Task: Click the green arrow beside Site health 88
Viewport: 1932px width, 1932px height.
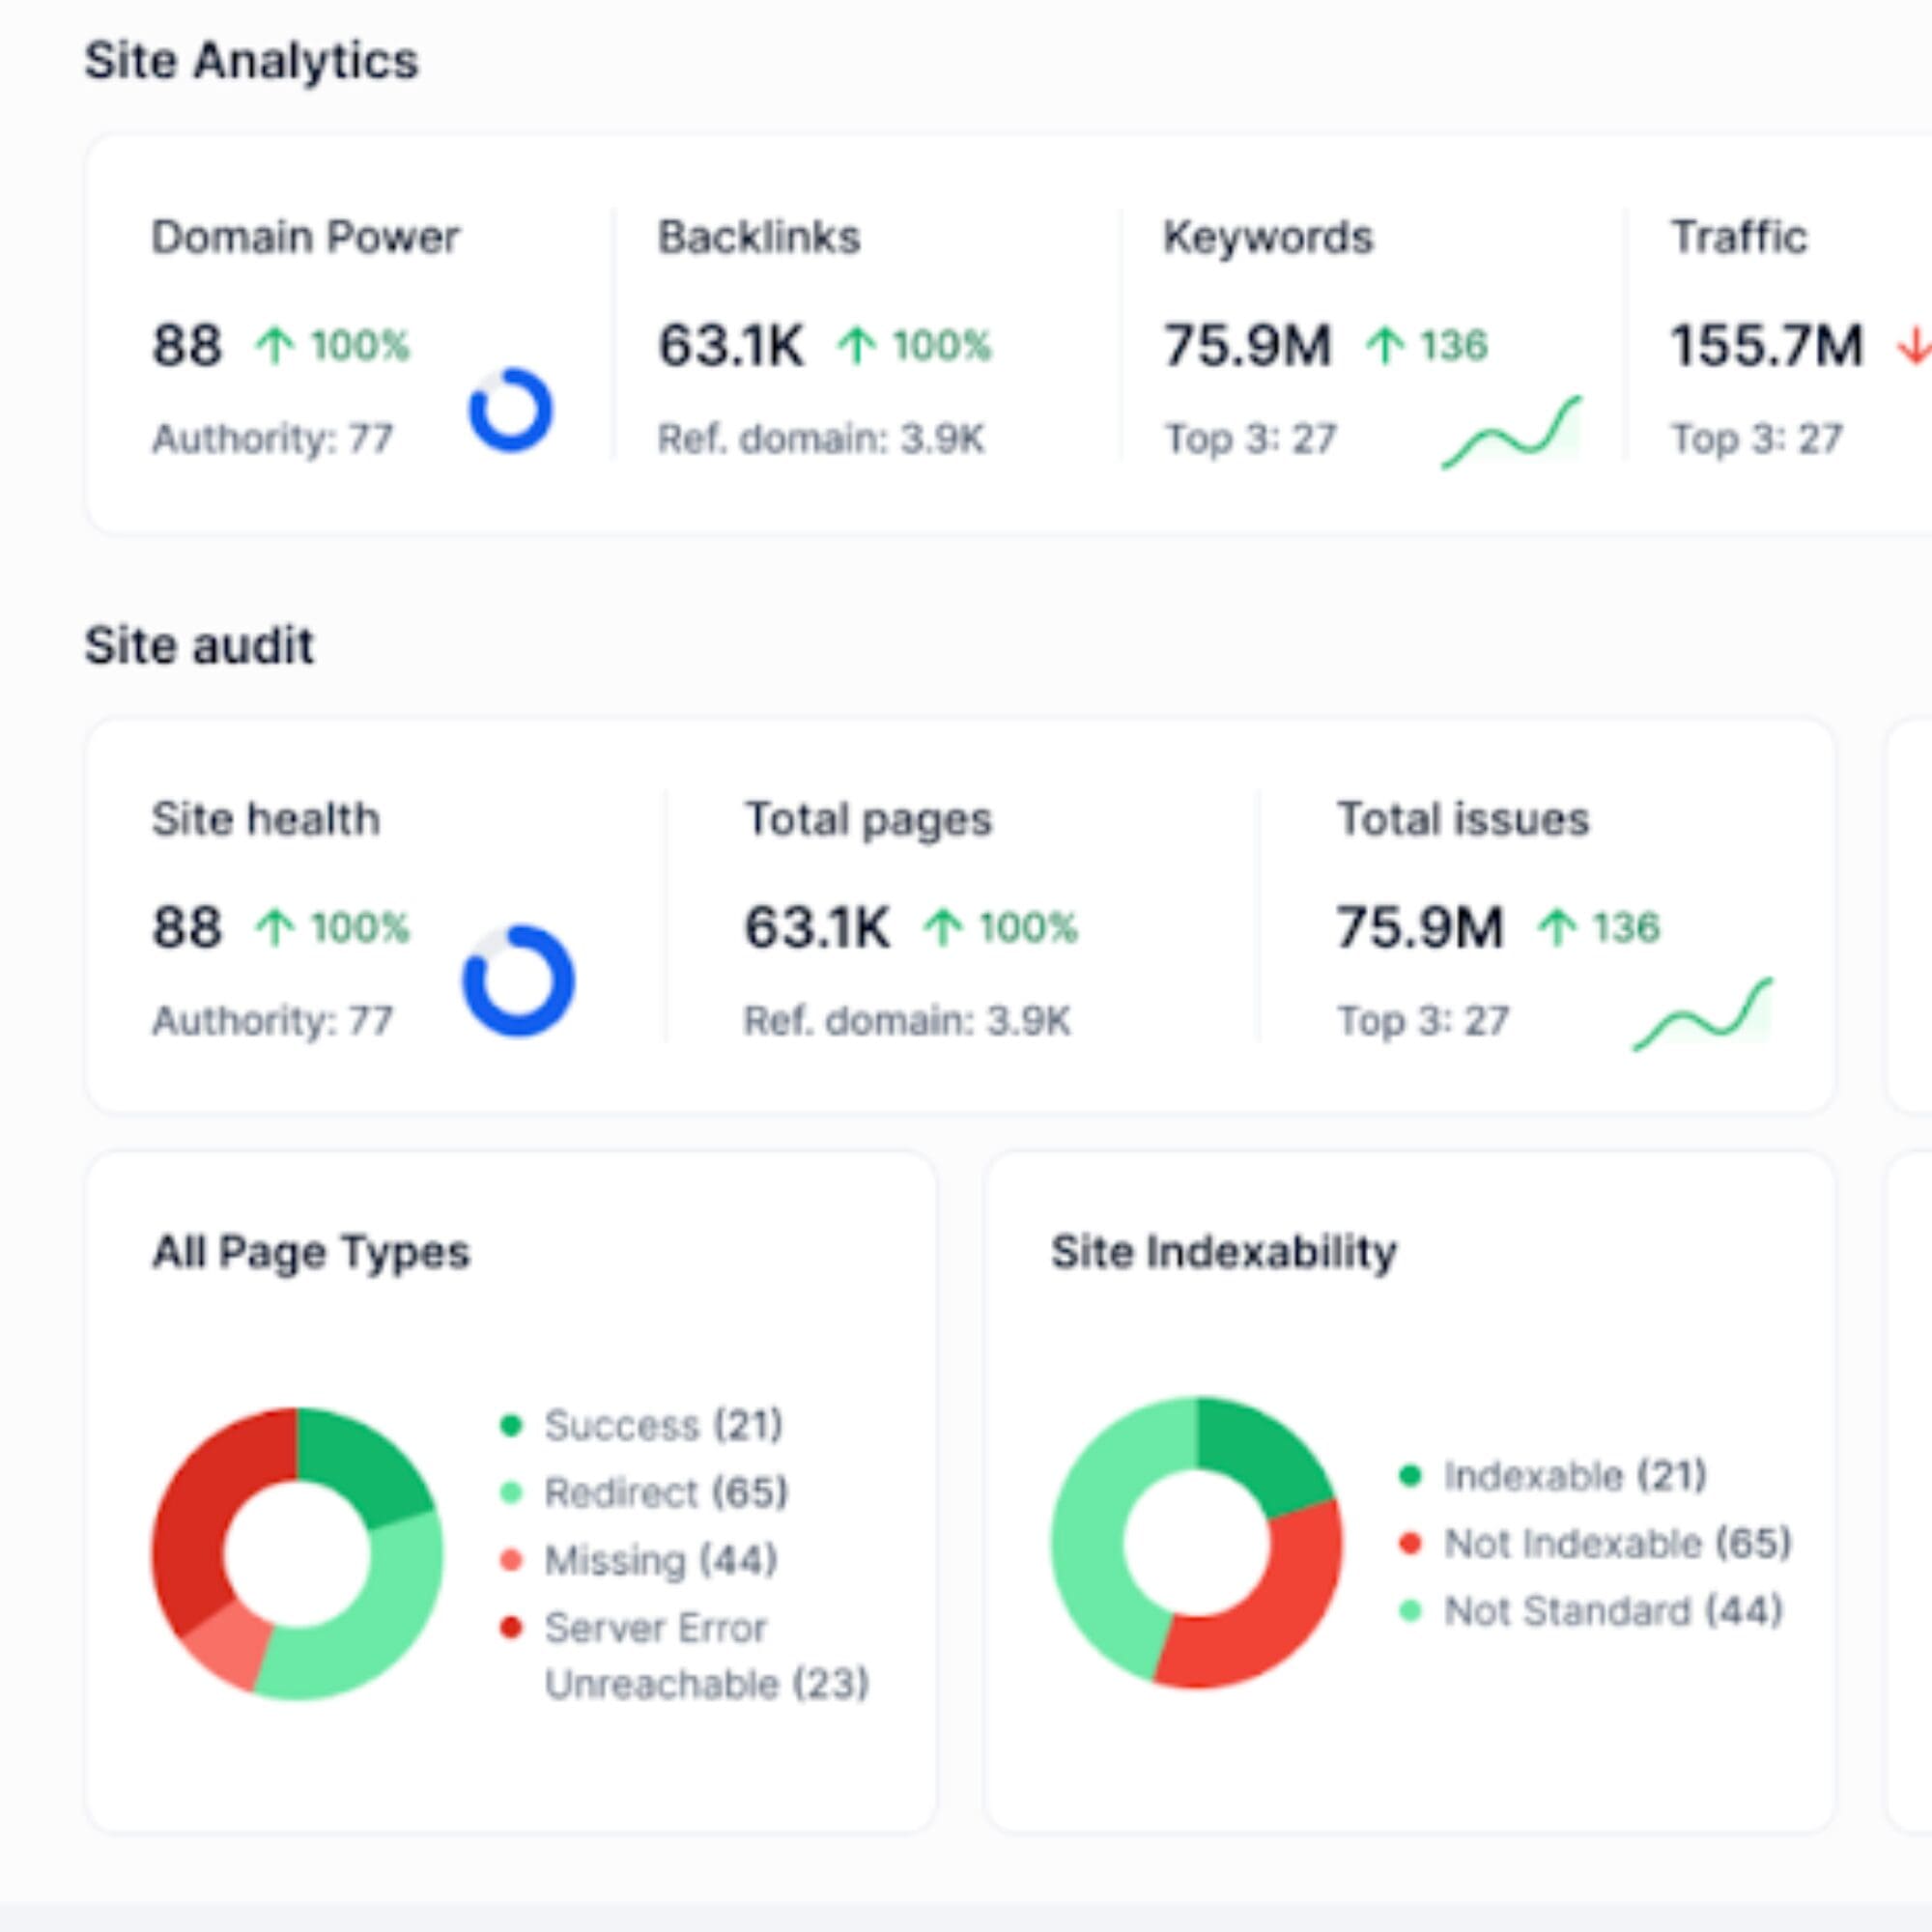Action: point(277,926)
